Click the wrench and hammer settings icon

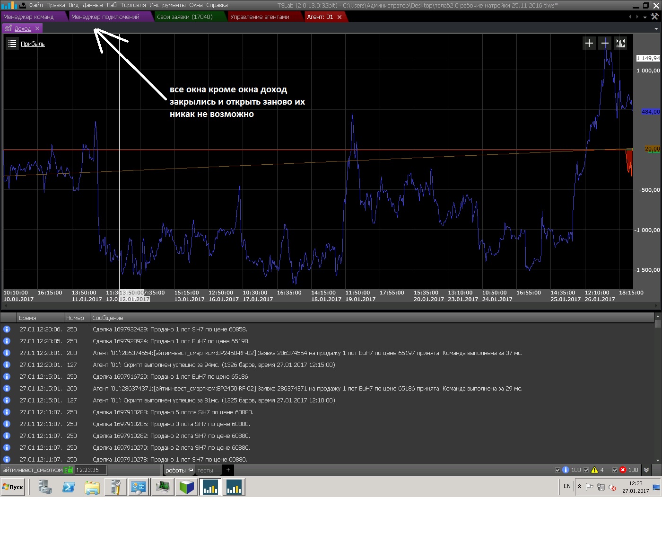654,17
